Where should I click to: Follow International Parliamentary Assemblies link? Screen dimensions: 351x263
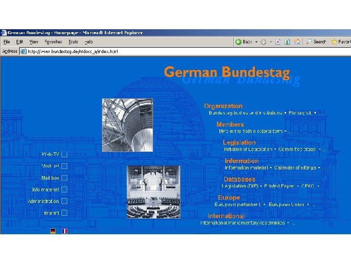pos(243,223)
